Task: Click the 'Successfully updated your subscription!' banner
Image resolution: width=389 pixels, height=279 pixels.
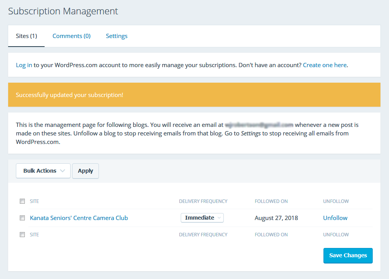Action: [194, 95]
